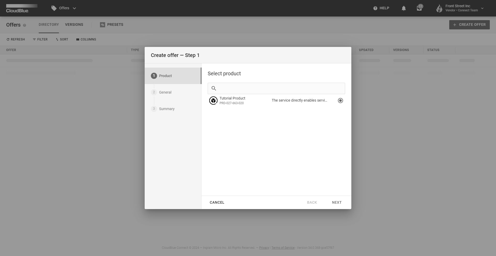Refresh the offers list
The height and width of the screenshot is (256, 496).
point(16,39)
